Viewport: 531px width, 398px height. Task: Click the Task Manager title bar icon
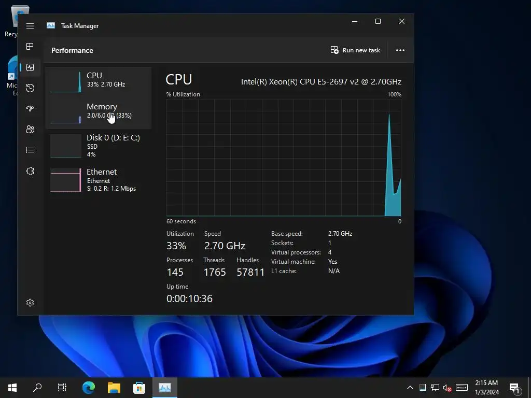coord(51,25)
